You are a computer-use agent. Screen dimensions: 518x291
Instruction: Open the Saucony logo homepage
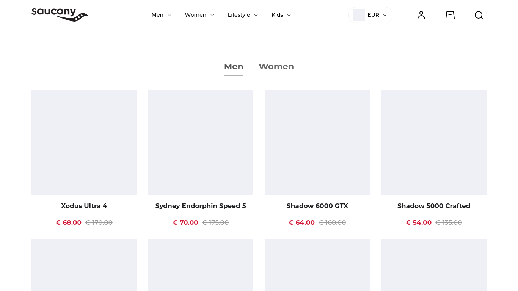pyautogui.click(x=60, y=15)
